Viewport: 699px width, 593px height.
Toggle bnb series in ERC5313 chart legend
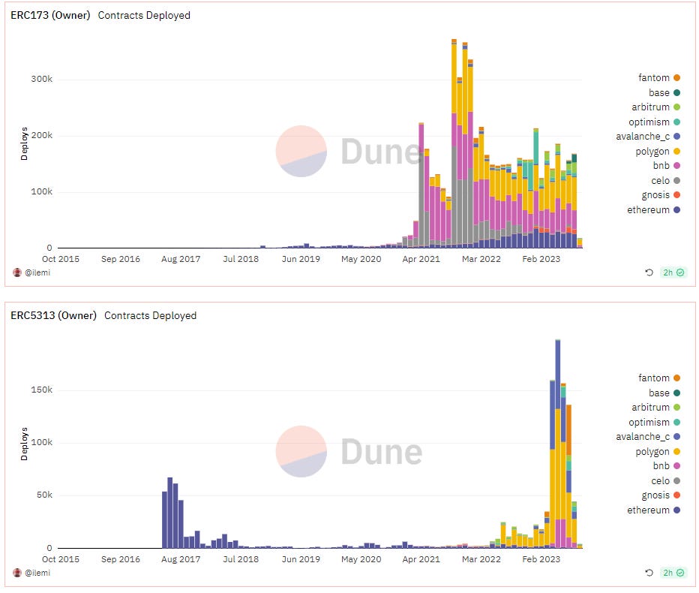(667, 466)
